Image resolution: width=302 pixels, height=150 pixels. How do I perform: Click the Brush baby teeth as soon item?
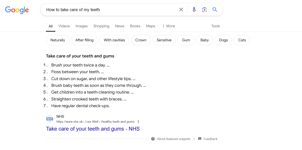99,85
